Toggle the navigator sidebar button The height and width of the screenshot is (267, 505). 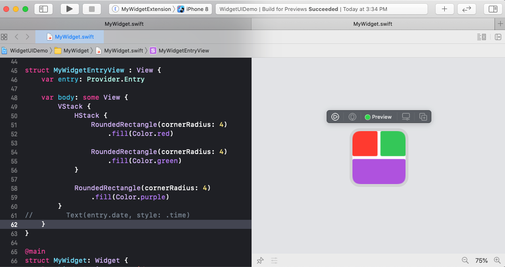click(44, 9)
